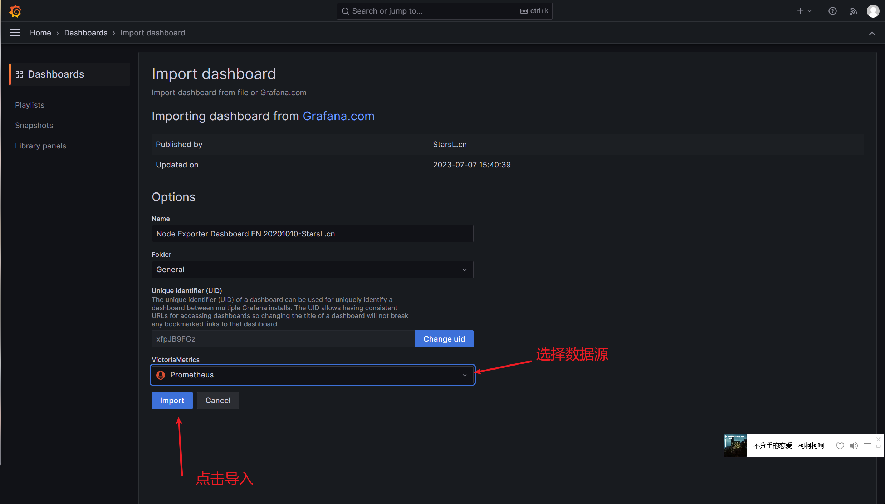Open Snapshots in the sidebar
The height and width of the screenshot is (504, 885).
pos(34,126)
